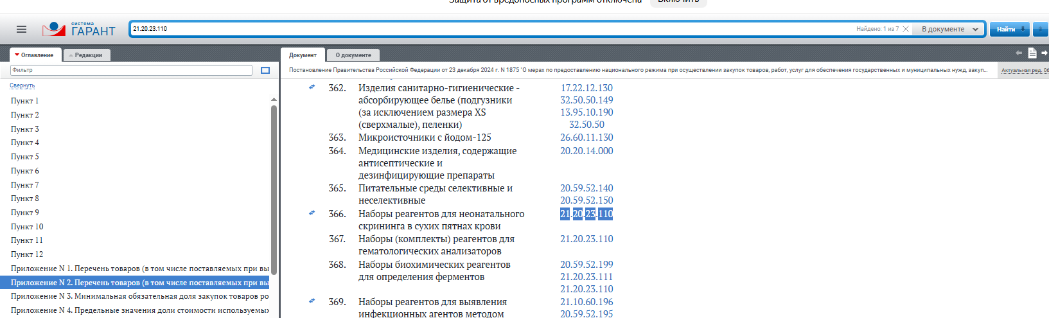Click the comment marker icon beside item 369

[312, 301]
